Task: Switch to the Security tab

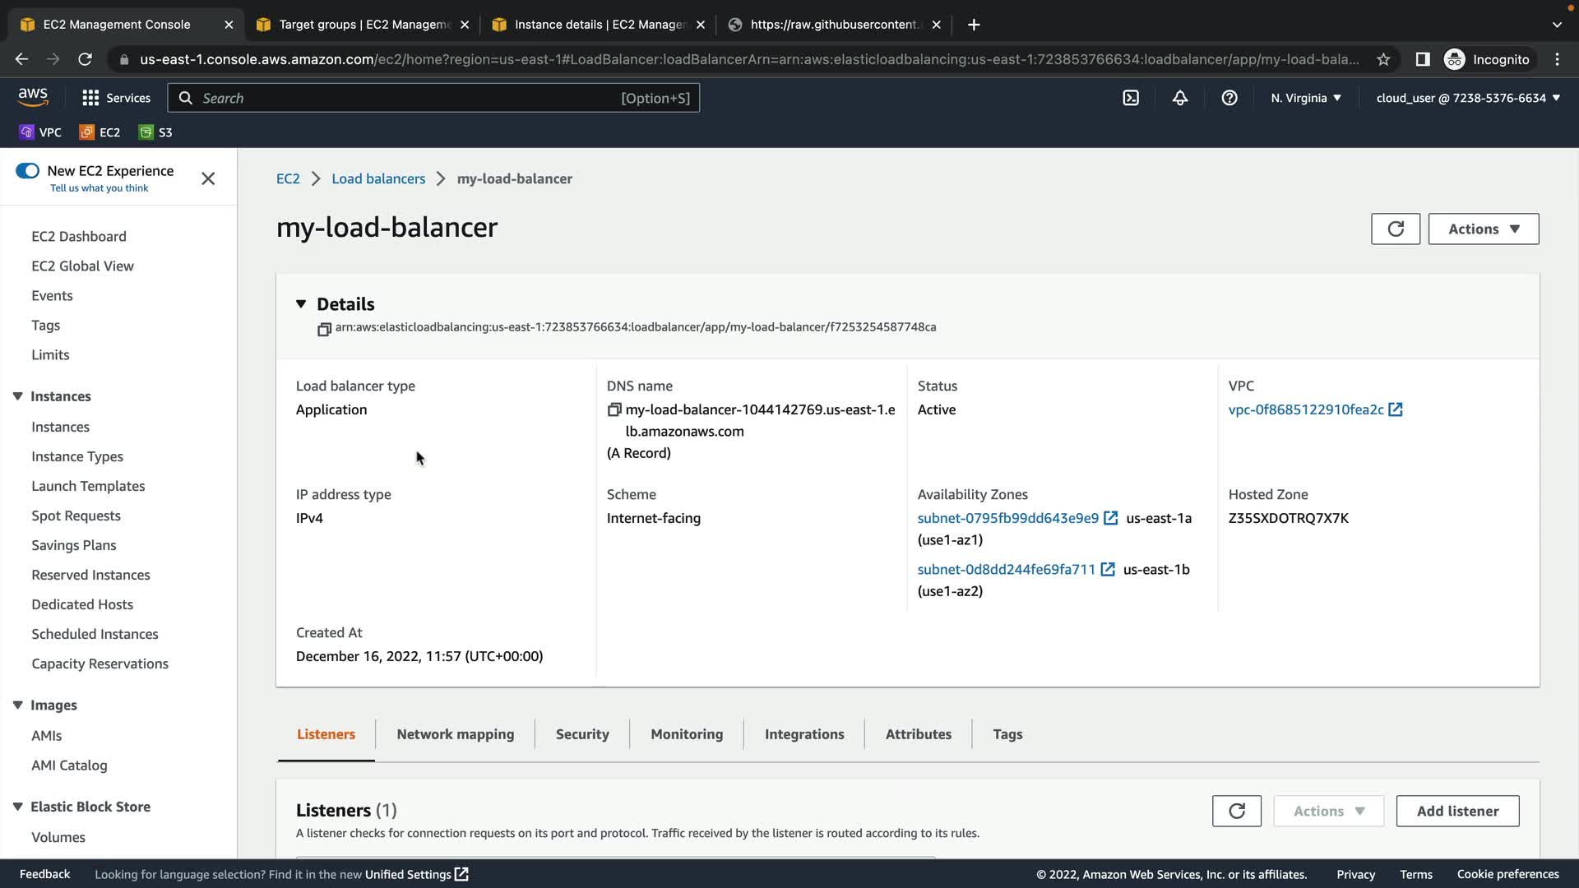Action: tap(582, 734)
